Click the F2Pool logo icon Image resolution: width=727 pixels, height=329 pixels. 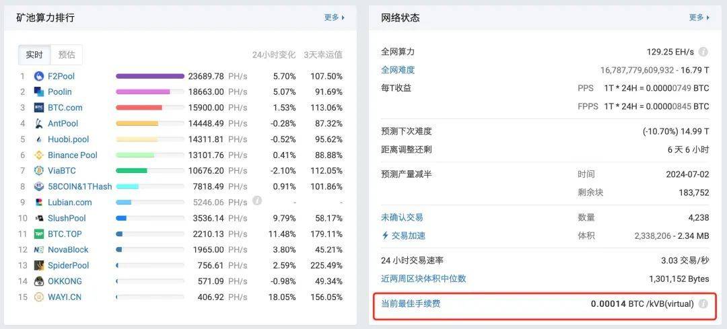click(x=39, y=77)
